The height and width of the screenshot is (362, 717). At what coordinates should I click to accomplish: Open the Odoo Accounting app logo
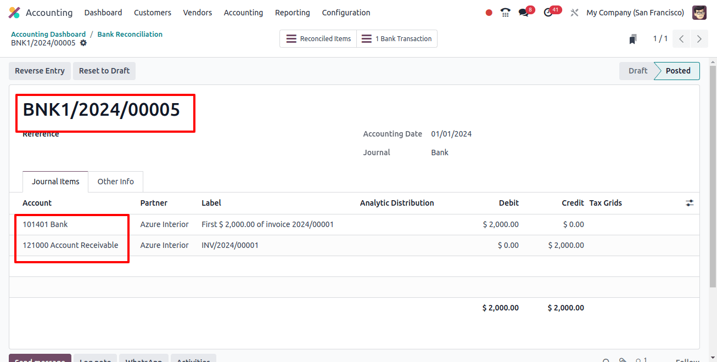[14, 13]
